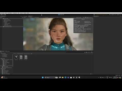The width and height of the screenshot is (122, 91).
Task: Collapse the Packages root folder
Action: pos(1,69)
